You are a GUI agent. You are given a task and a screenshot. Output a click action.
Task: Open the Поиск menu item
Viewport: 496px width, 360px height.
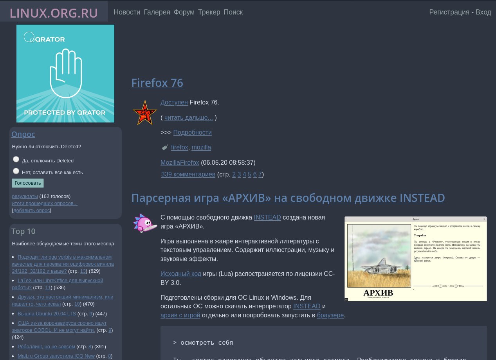(233, 12)
